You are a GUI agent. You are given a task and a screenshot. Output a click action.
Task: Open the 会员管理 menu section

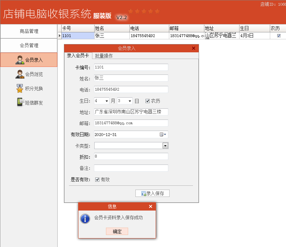tap(29, 45)
